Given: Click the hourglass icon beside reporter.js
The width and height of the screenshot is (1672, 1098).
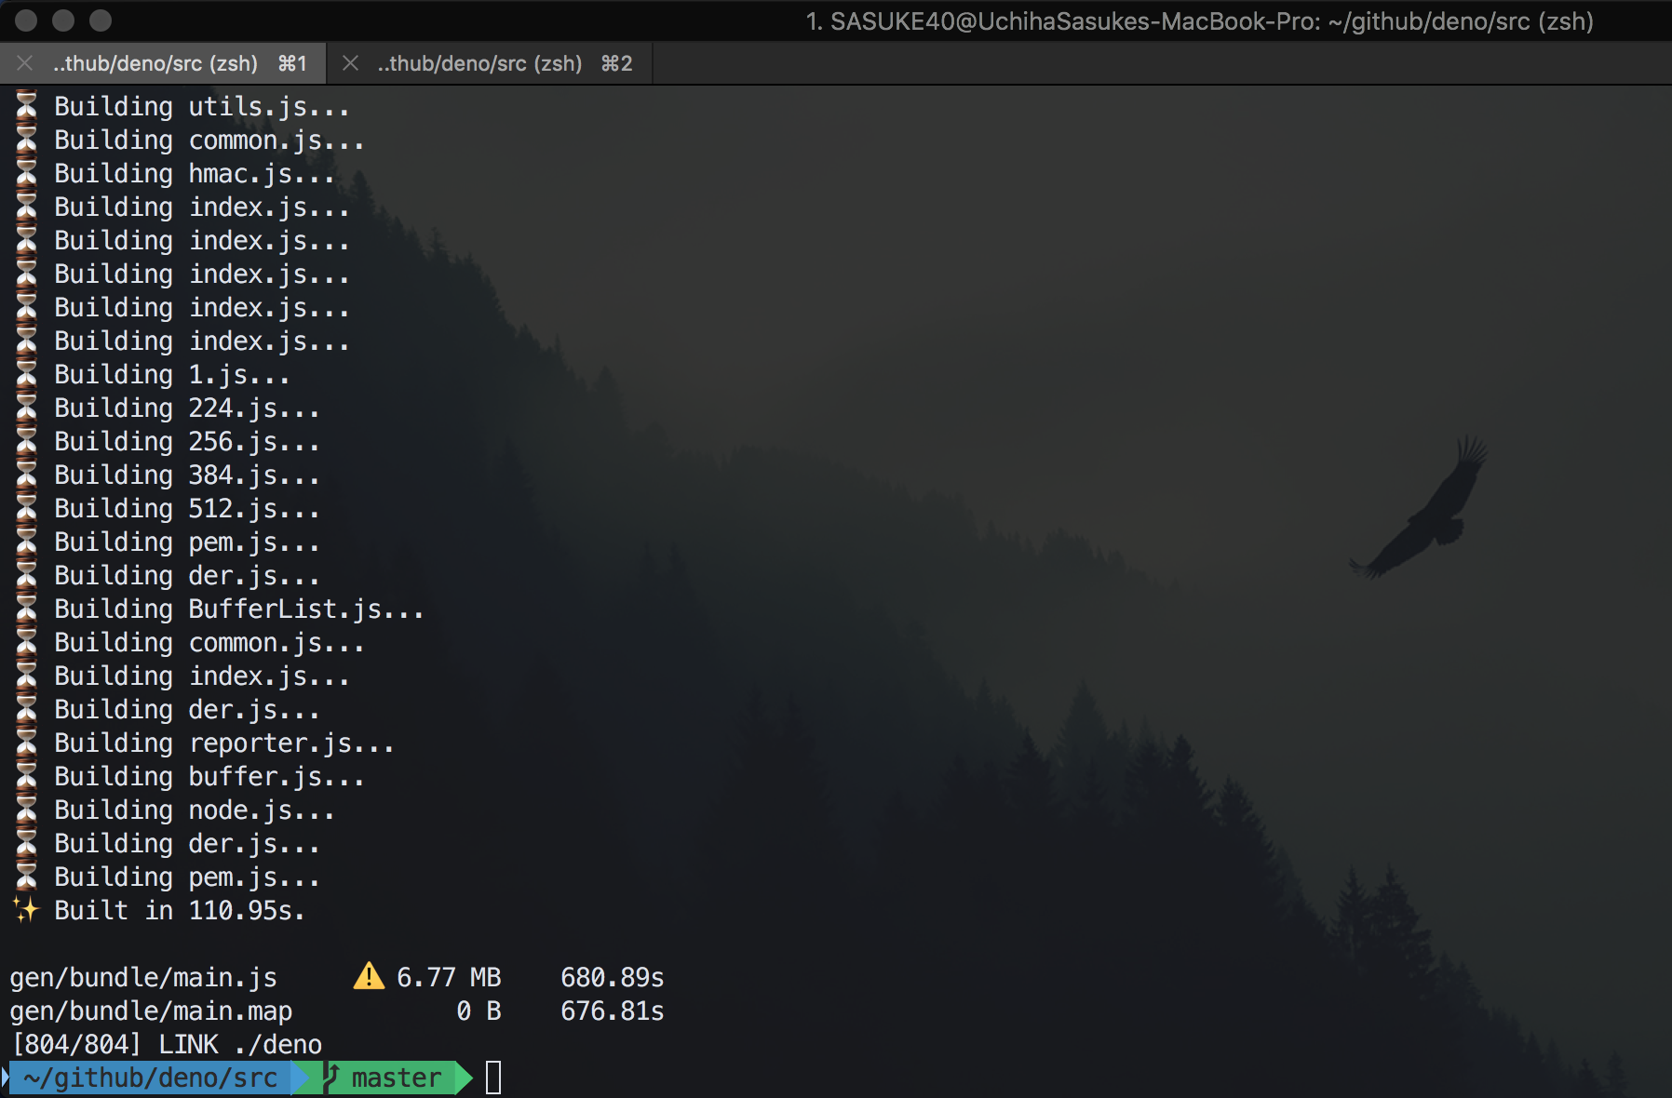Looking at the screenshot, I should point(26,743).
